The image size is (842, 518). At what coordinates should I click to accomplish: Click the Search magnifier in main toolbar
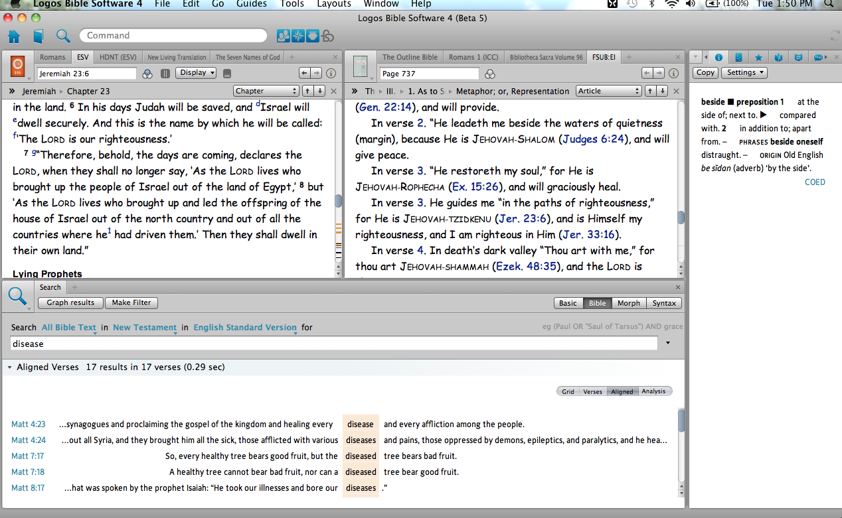click(x=63, y=36)
